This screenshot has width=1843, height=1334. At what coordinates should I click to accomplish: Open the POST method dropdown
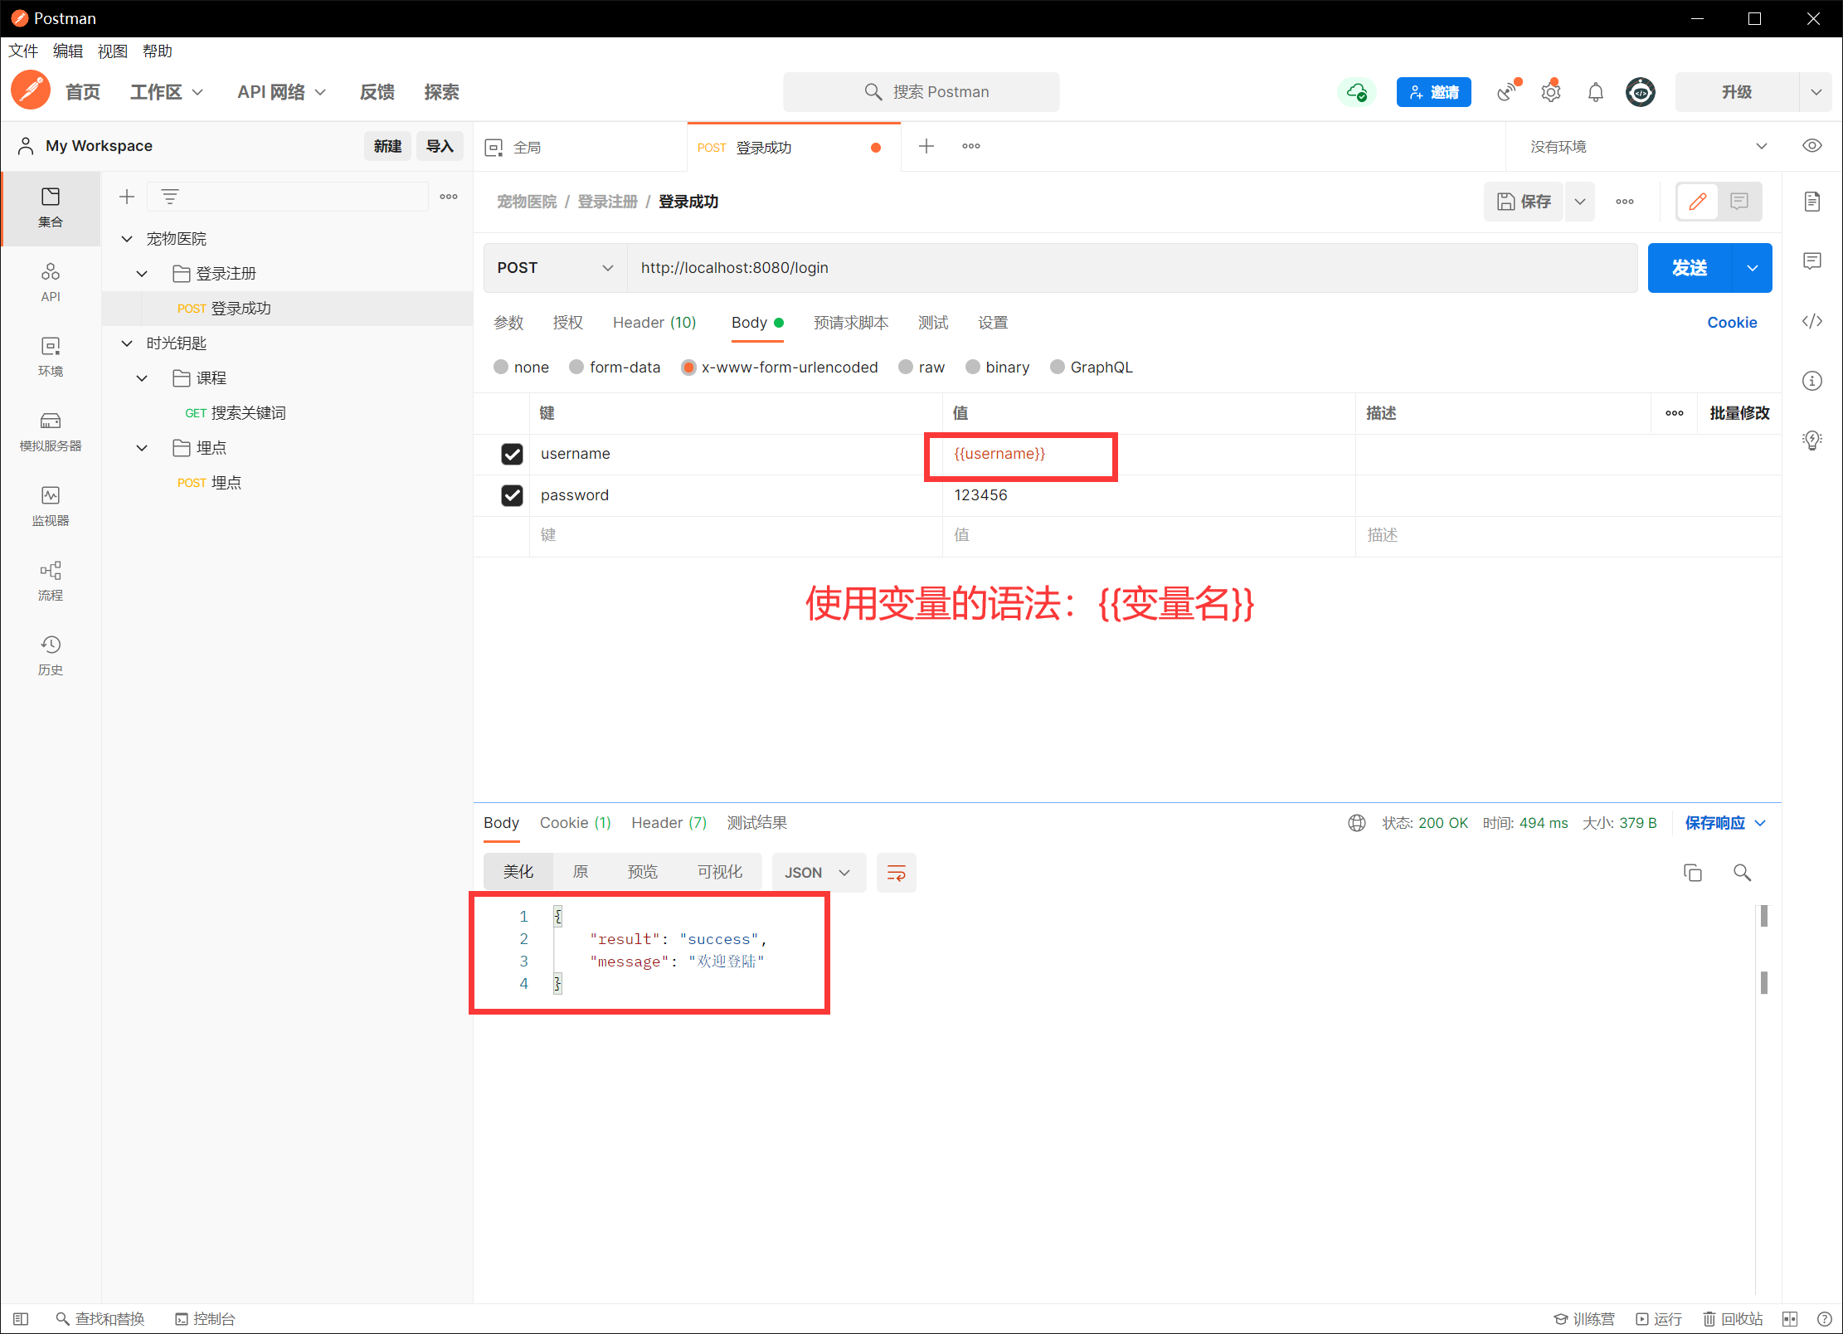555,268
